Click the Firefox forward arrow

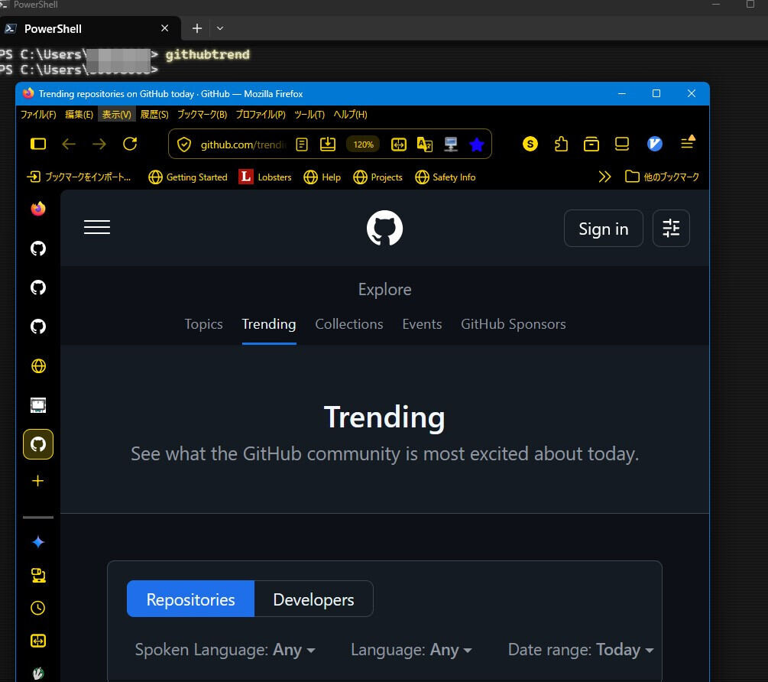pos(99,144)
